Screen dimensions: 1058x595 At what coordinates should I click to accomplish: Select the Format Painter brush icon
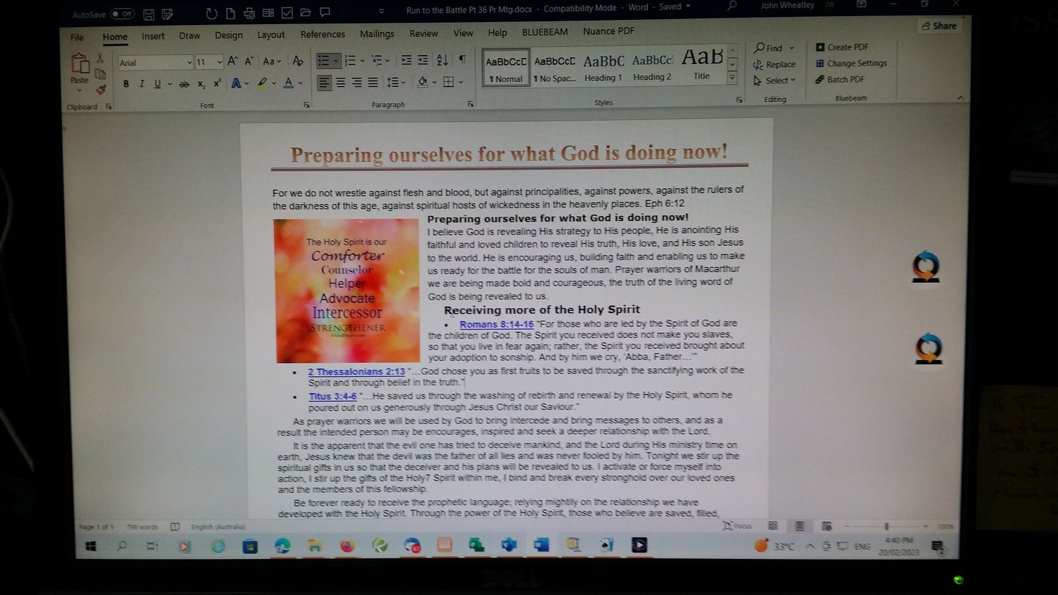101,90
